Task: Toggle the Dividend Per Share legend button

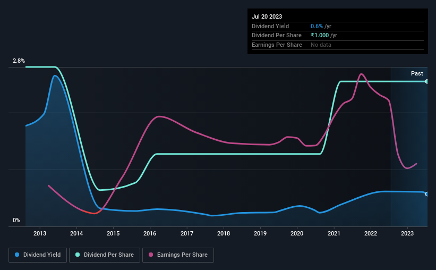Action: tap(105, 255)
